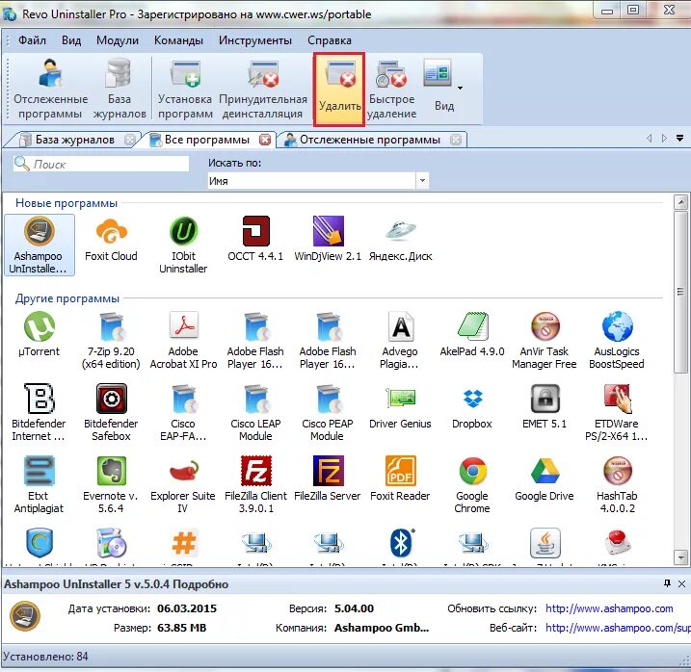This screenshot has width=691, height=672.
Task: Open the Модули menu
Action: [x=118, y=40]
